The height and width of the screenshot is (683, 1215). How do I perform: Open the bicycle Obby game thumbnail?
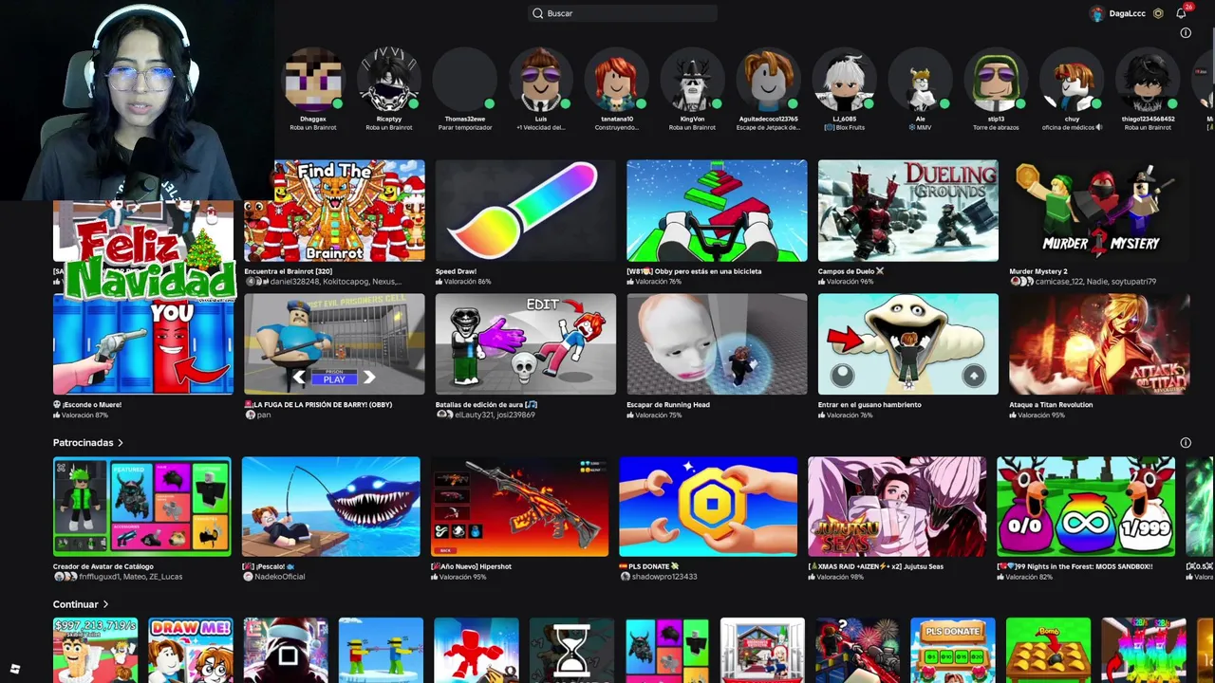[717, 211]
